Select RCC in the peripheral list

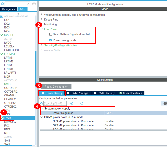pos(7,126)
